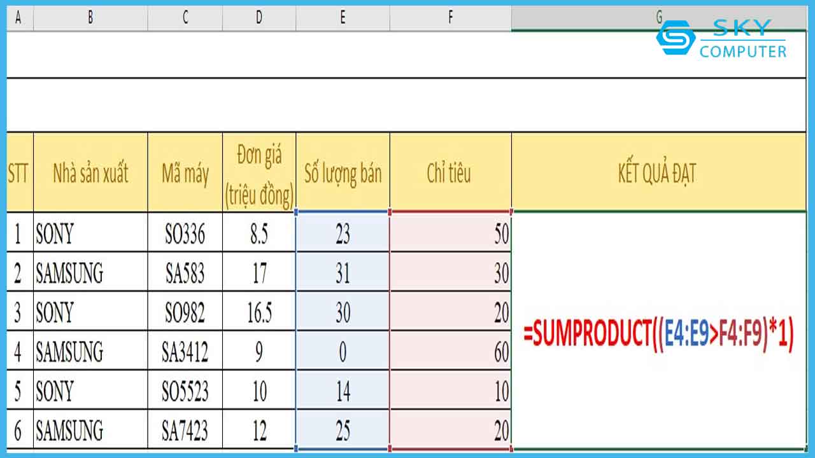Click quantity sold value 31

click(x=343, y=272)
